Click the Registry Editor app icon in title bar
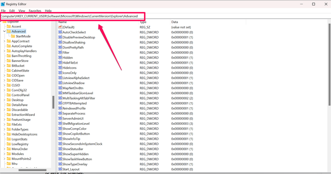 tap(3, 4)
